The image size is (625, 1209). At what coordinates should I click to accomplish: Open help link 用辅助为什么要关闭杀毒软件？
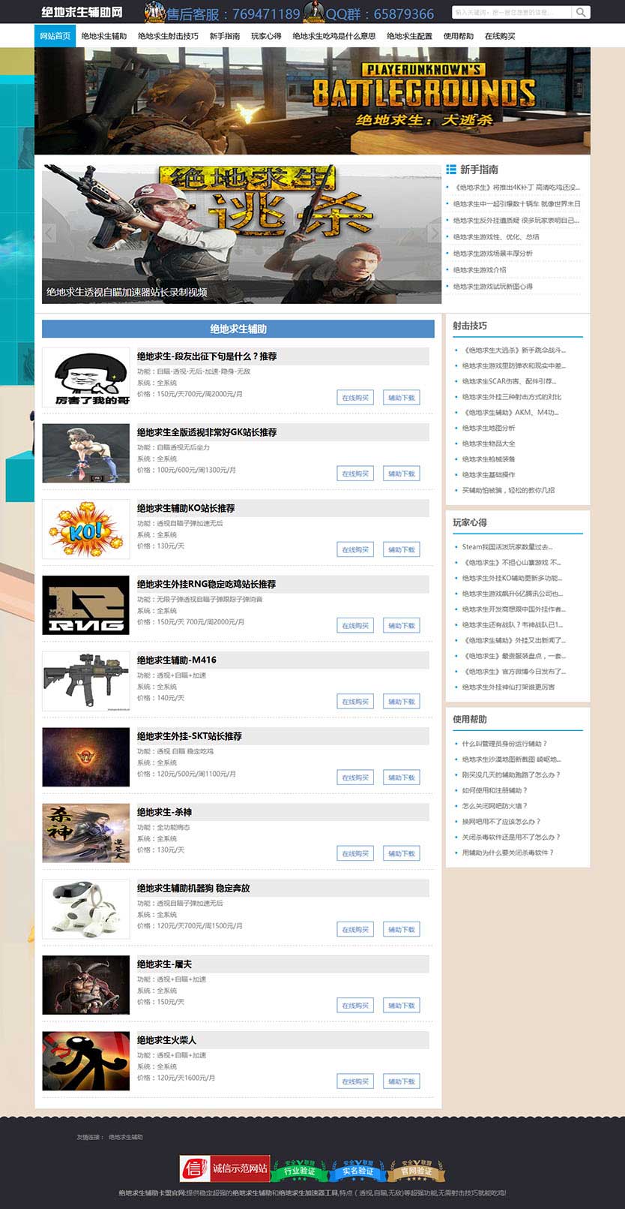507,853
